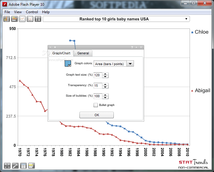Image resolution: width=214 pixels, height=172 pixels.
Task: Click the highlighted table edit icon
Action: point(32,166)
